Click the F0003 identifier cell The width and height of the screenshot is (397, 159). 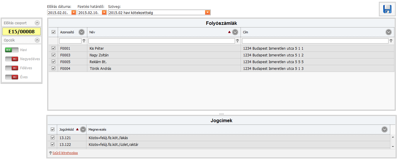coord(72,55)
